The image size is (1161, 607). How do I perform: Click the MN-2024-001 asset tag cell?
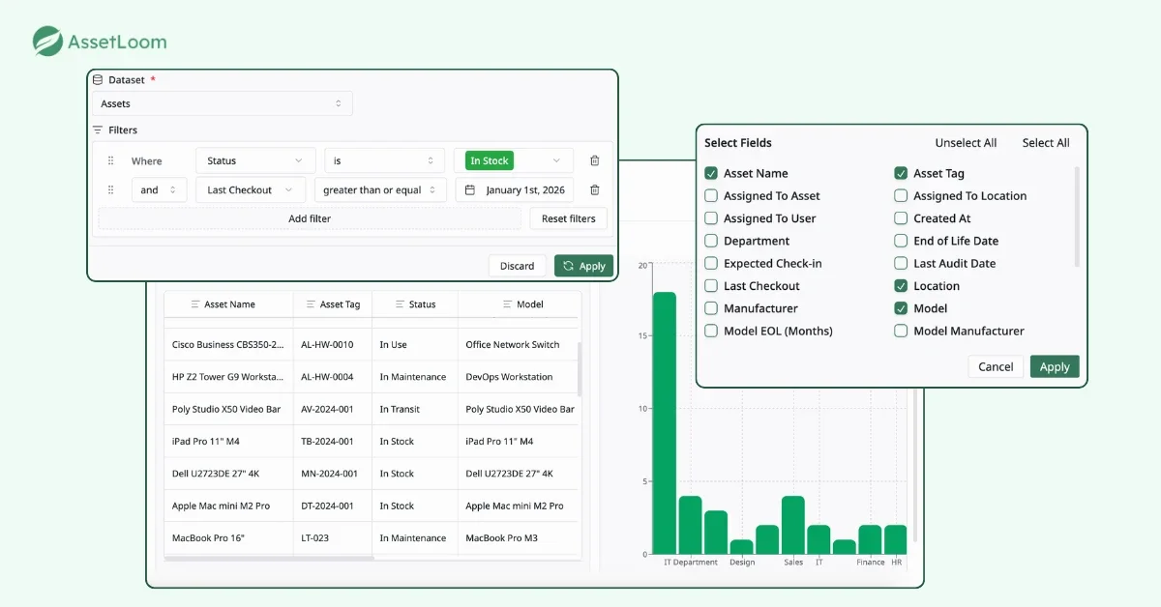click(332, 474)
